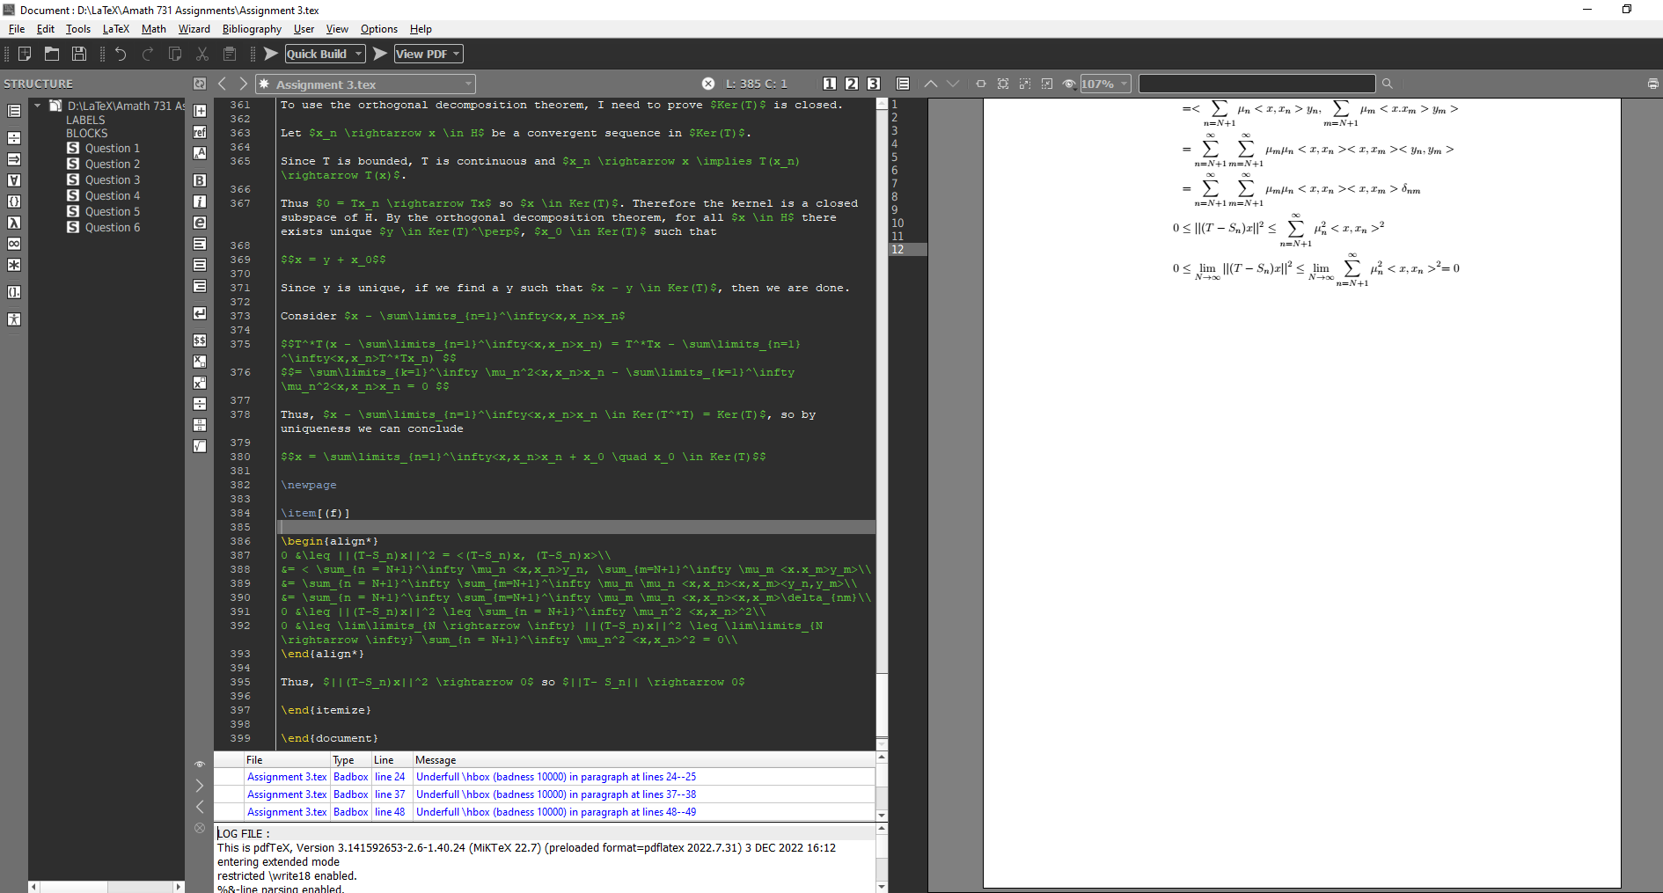
Task: Click the Undo arrow icon
Action: (x=121, y=54)
